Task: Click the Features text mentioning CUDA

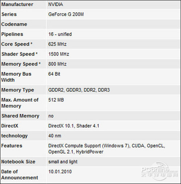Action: tap(106, 149)
